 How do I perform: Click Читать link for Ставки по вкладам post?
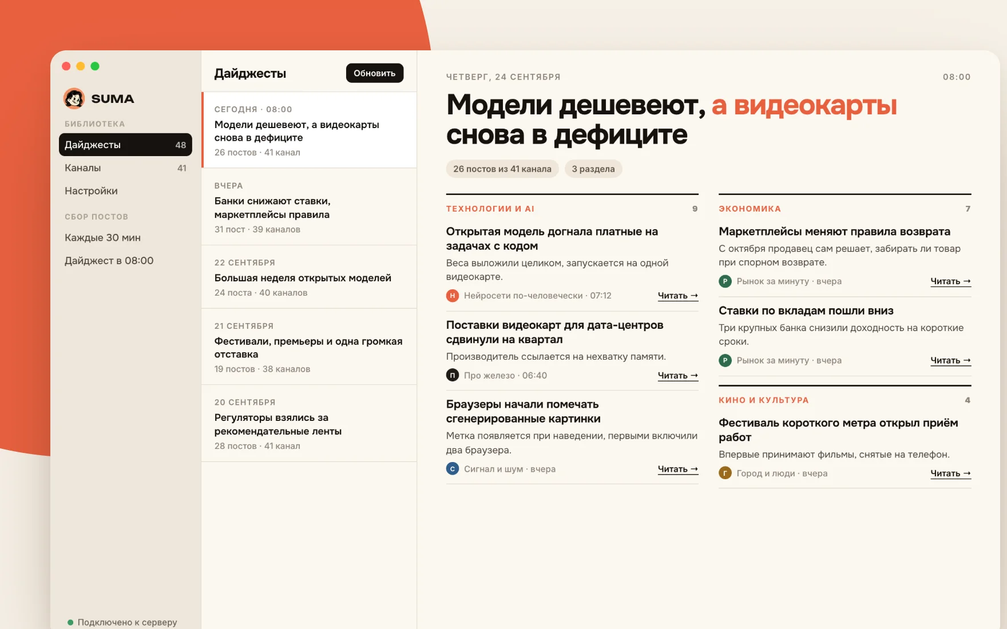950,361
